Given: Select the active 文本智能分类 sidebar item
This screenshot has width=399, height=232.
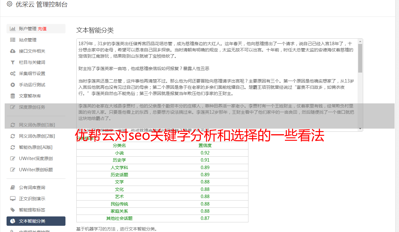Looking at the screenshot, I should (36, 221).
